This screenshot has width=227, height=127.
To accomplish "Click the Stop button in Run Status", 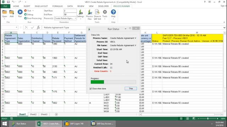I will (x=131, y=89).
